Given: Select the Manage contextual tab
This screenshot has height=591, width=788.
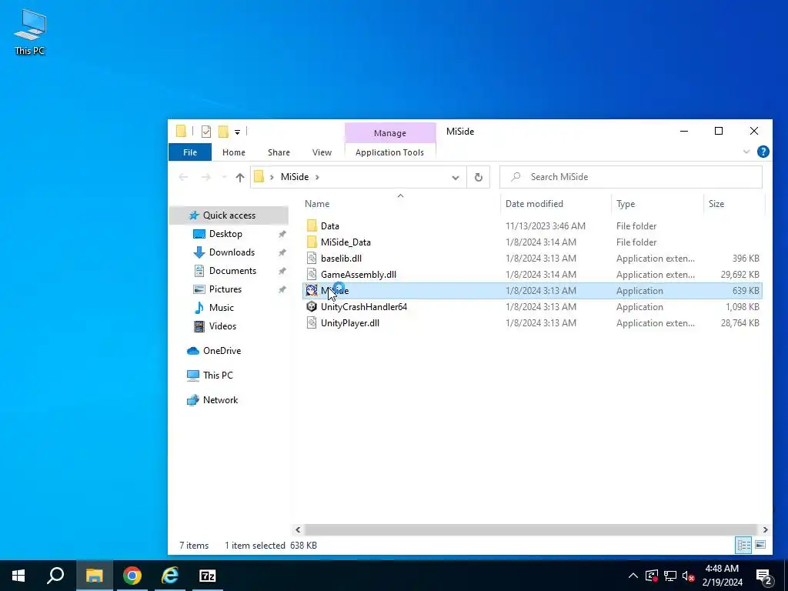Looking at the screenshot, I should pyautogui.click(x=390, y=133).
